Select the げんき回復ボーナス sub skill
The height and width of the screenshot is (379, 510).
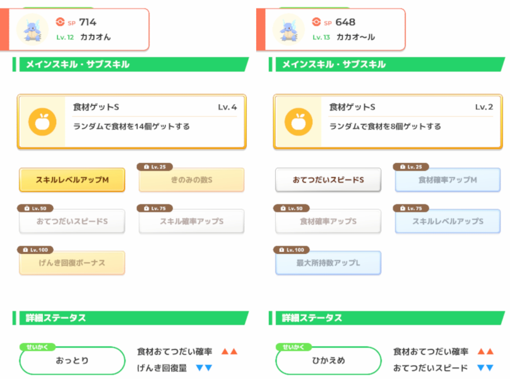pos(72,263)
